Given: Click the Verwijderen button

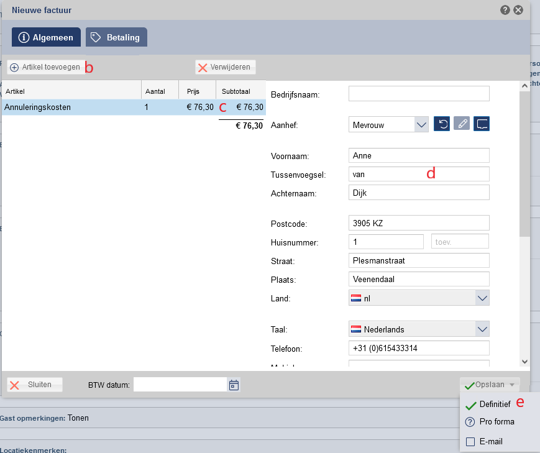Looking at the screenshot, I should pyautogui.click(x=225, y=67).
